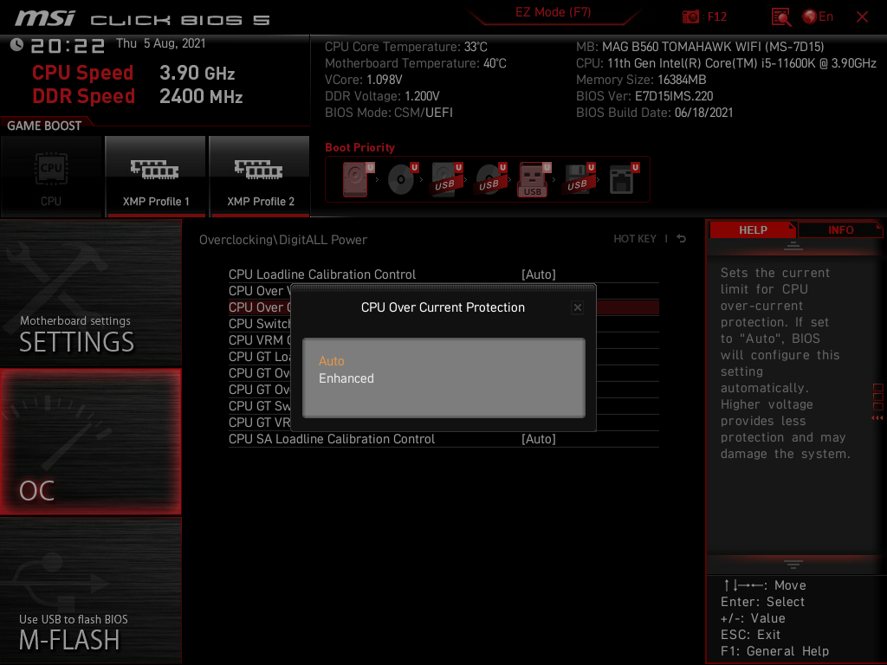
Task: Switch to the HELP tab
Action: [x=753, y=229]
